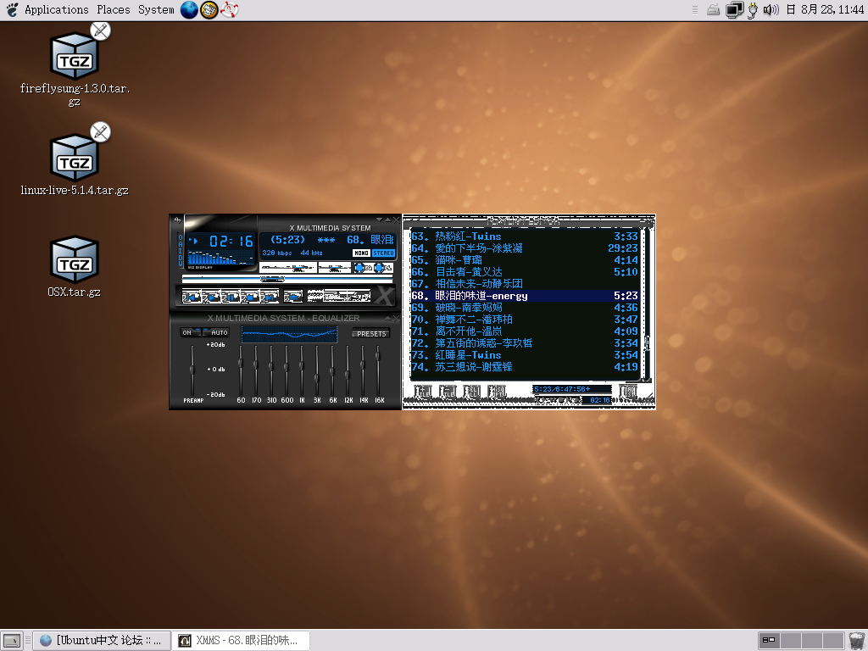868x651 pixels.
Task: Launch the web browser globe icon
Action: [x=189, y=9]
